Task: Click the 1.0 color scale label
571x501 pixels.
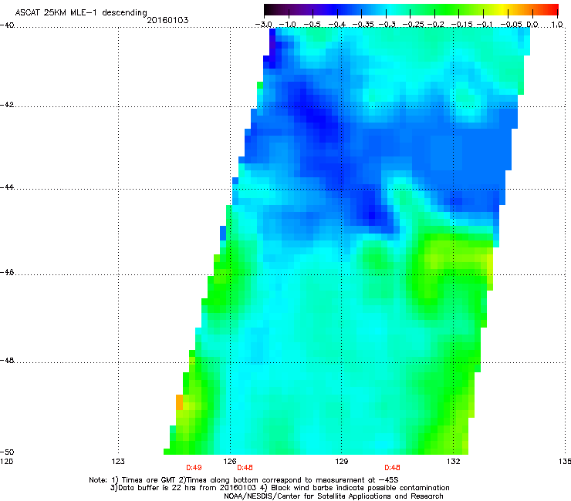Action: pos(557,25)
